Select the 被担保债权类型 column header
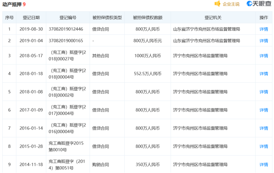Screen dimensions: 274x173 107,18
